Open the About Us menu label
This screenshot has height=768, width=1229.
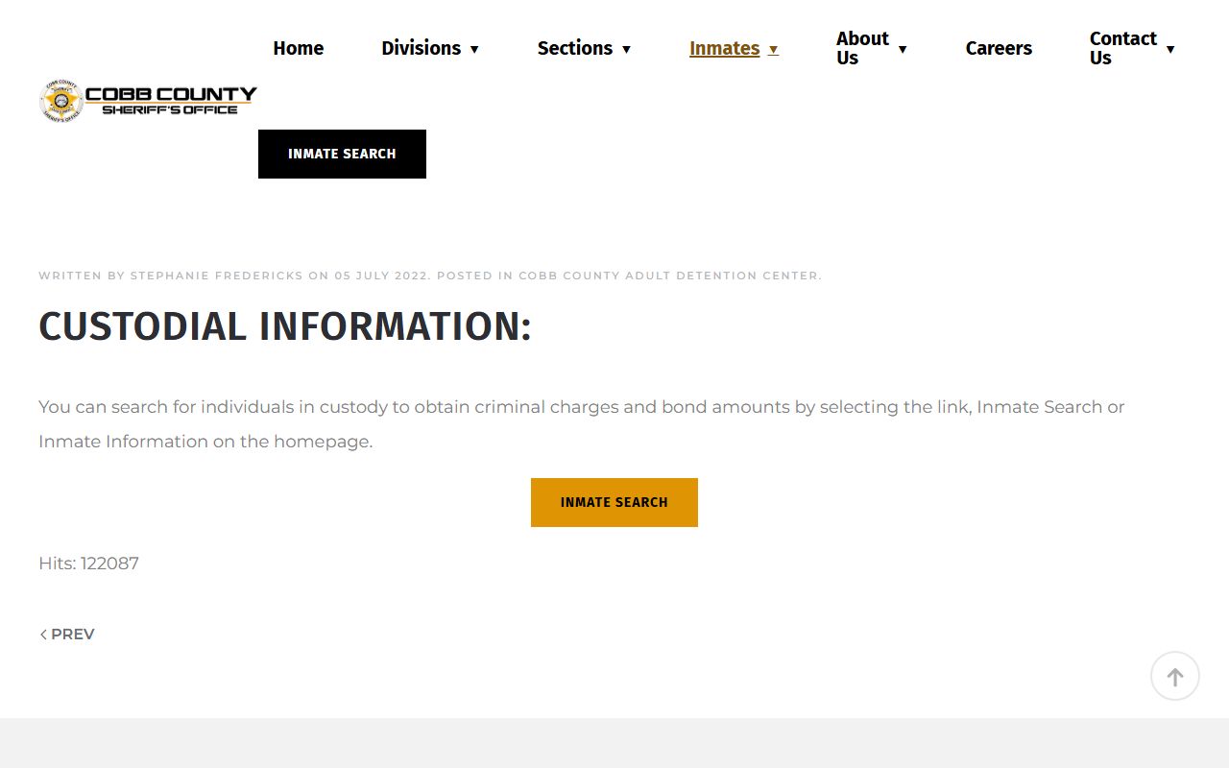(x=861, y=48)
